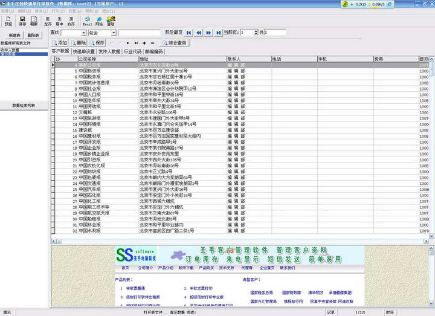The image size is (435, 316).
Task: Expand the 包含 condition dropdown
Action: (114, 33)
